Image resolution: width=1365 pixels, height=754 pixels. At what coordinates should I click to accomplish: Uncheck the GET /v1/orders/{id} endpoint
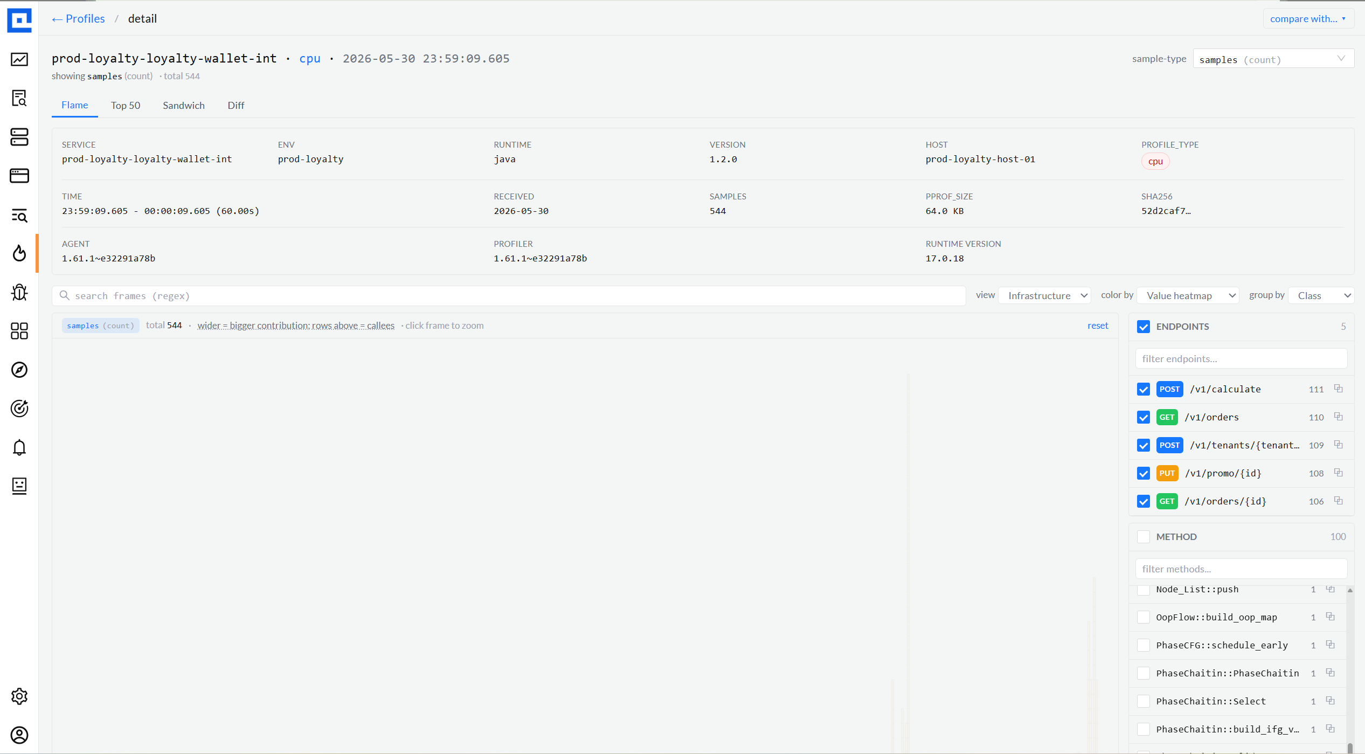(1144, 501)
